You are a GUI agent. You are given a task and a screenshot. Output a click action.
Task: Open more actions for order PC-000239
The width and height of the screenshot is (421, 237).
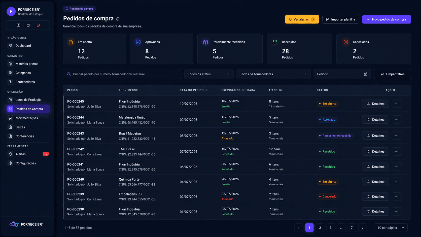tap(397, 197)
